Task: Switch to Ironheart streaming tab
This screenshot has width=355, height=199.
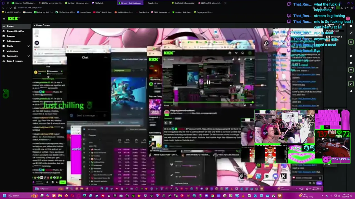Action: 77,3
